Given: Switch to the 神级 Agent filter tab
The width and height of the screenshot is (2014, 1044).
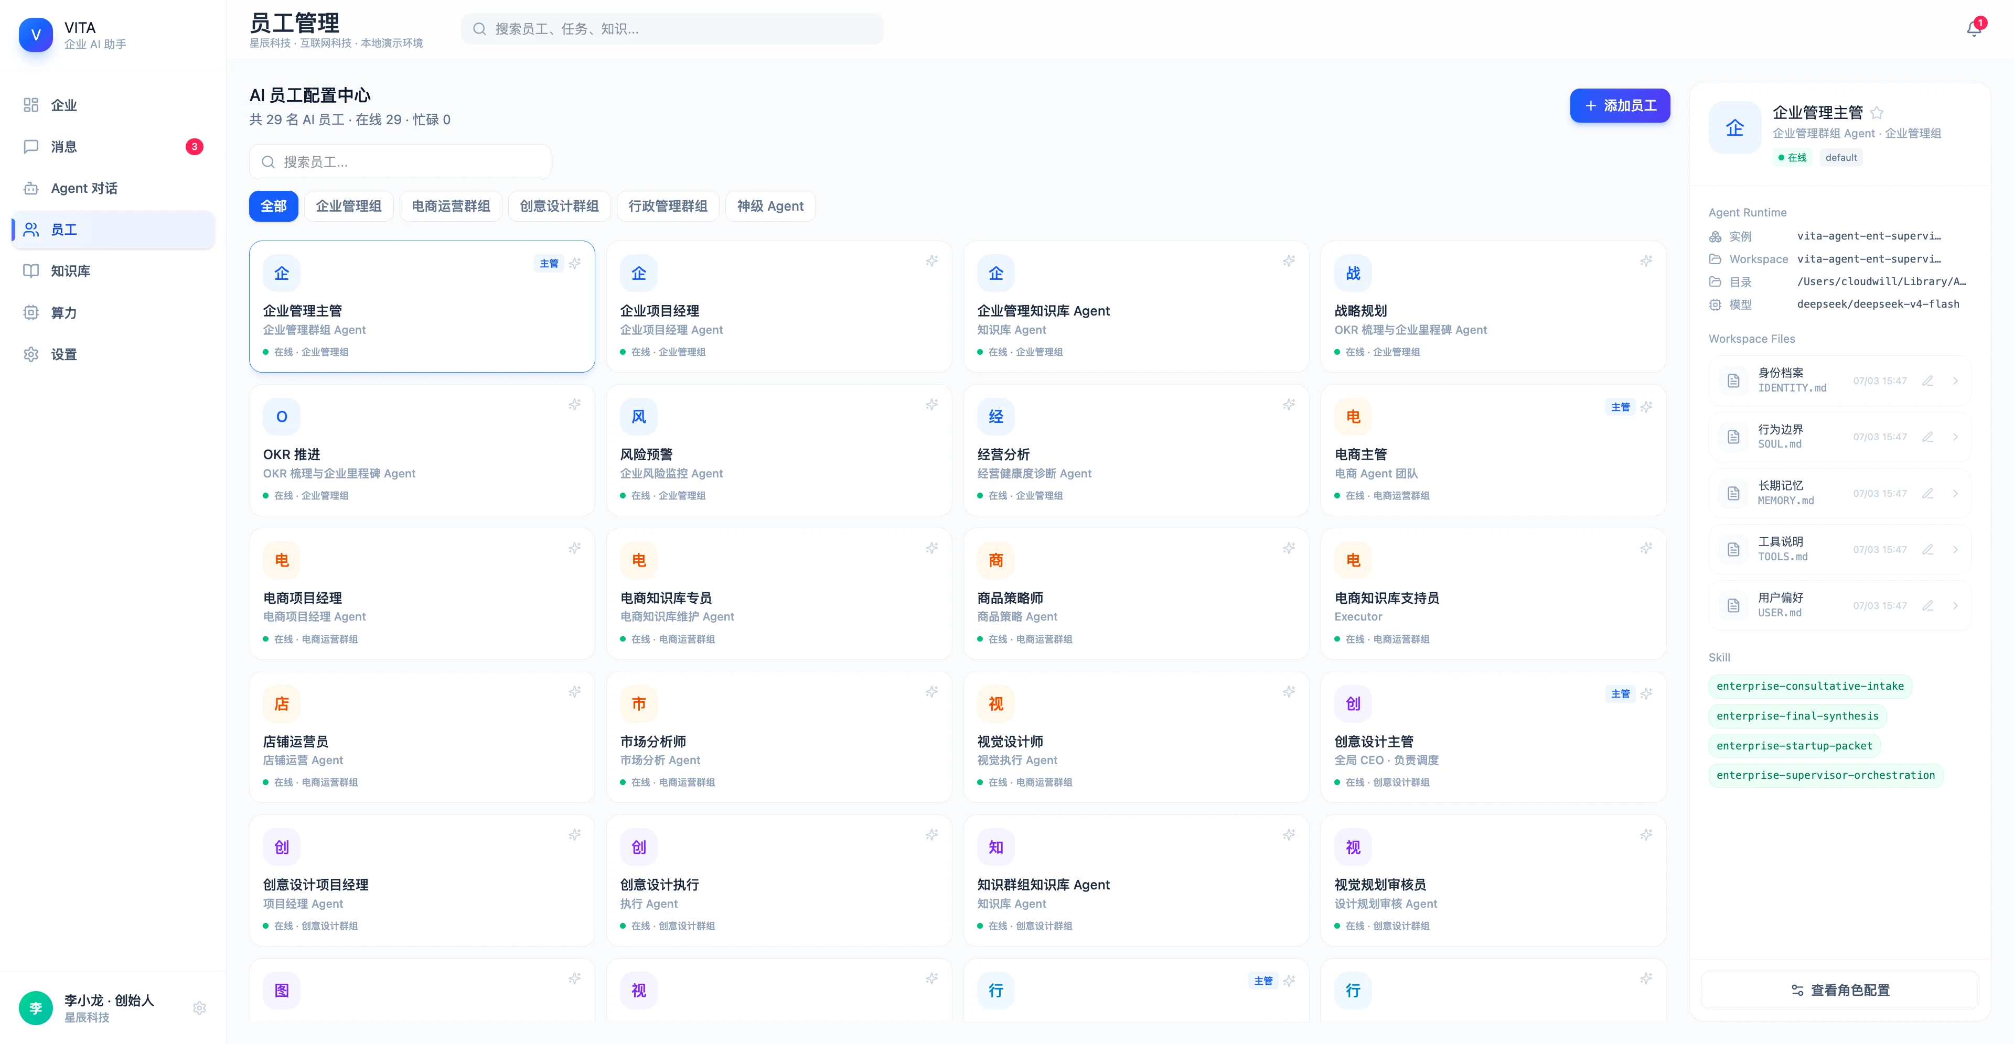Looking at the screenshot, I should pyautogui.click(x=770, y=206).
